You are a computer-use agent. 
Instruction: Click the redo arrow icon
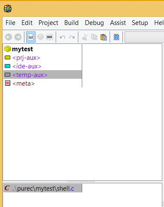[x=72, y=37]
